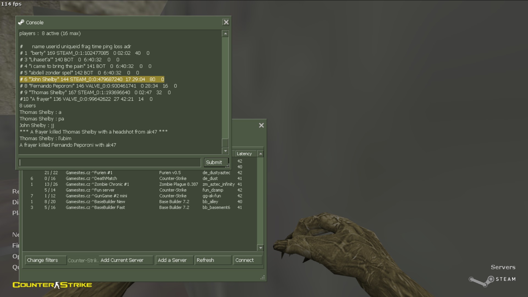Click the de_dustyaztec map cell
The height and width of the screenshot is (297, 528).
(216, 173)
